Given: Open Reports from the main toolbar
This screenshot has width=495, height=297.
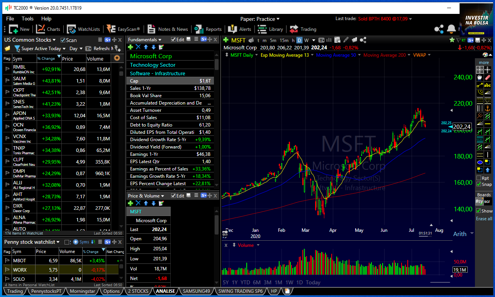Looking at the screenshot, I should tap(208, 29).
